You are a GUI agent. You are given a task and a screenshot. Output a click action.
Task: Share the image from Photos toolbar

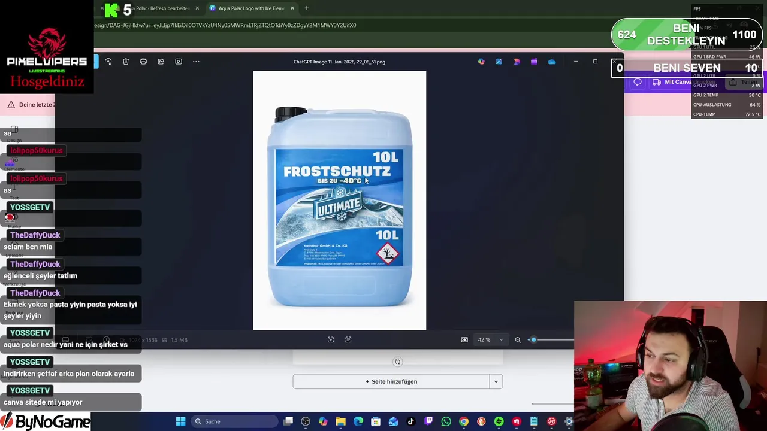(161, 62)
